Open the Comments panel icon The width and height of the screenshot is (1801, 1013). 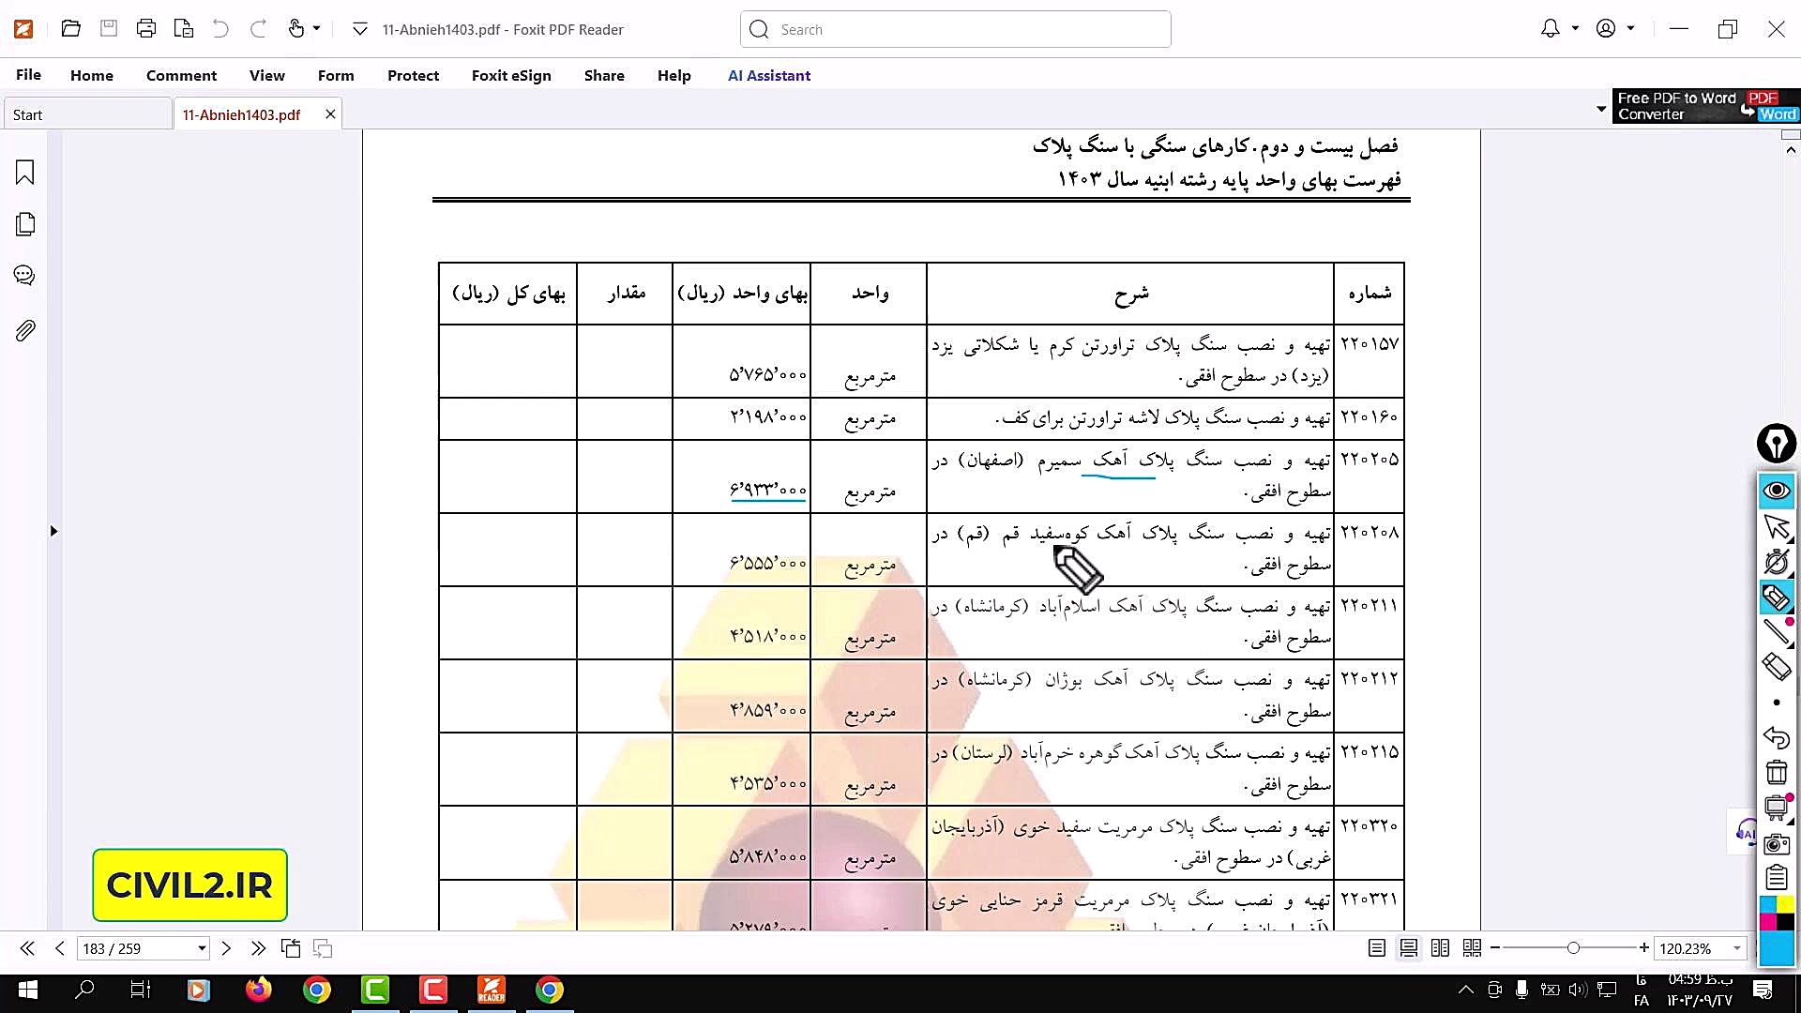(25, 276)
